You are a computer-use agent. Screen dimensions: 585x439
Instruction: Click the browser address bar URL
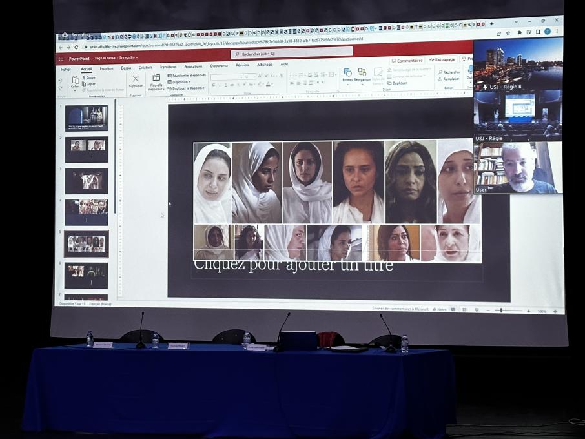[x=226, y=43]
